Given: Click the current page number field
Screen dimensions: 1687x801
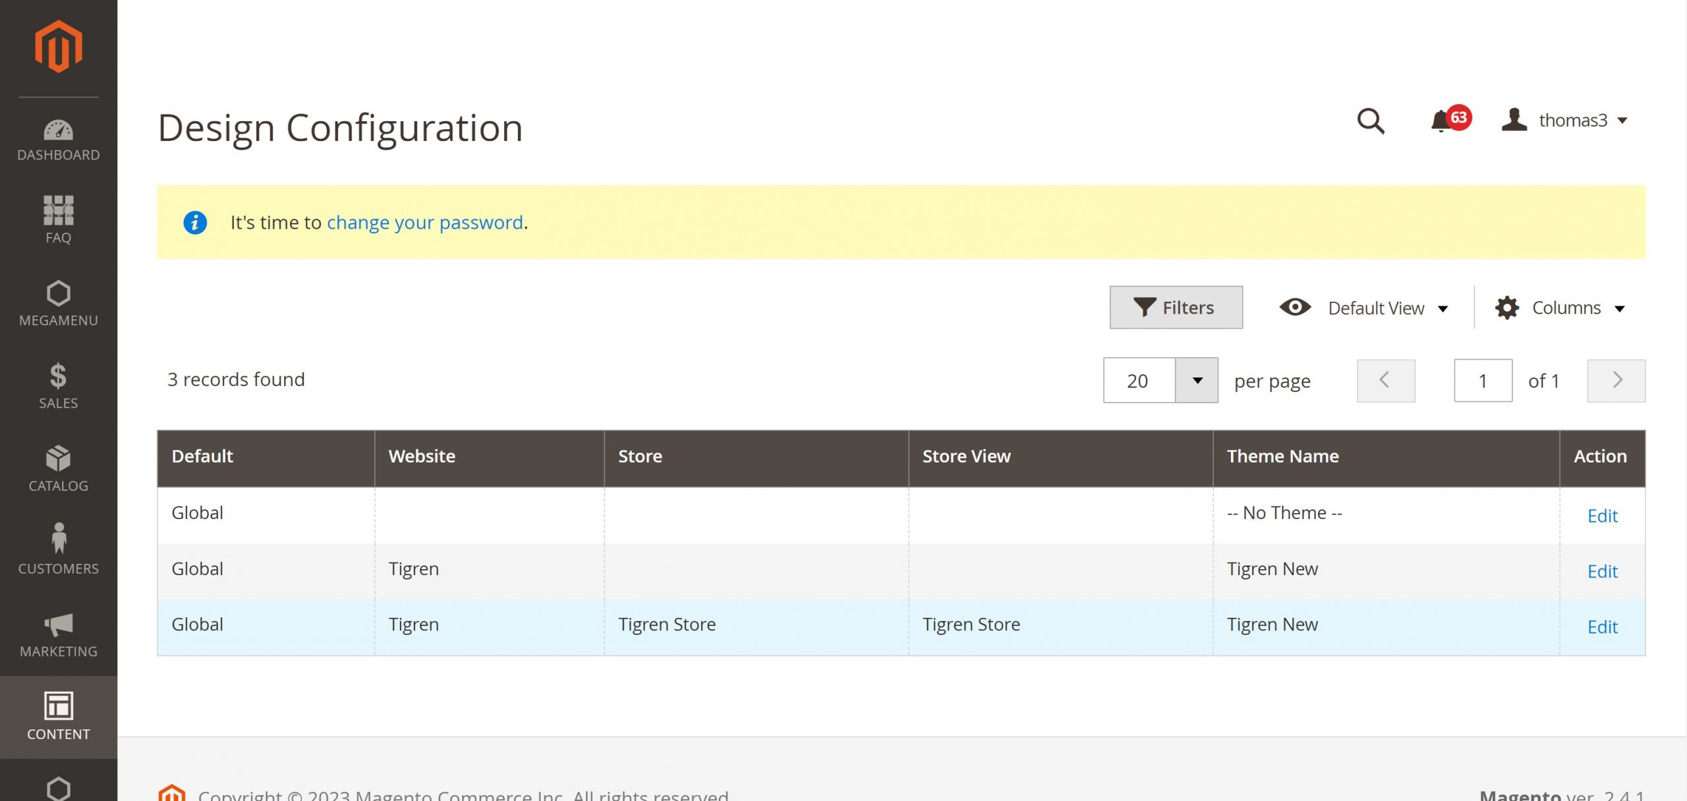Looking at the screenshot, I should 1483,381.
